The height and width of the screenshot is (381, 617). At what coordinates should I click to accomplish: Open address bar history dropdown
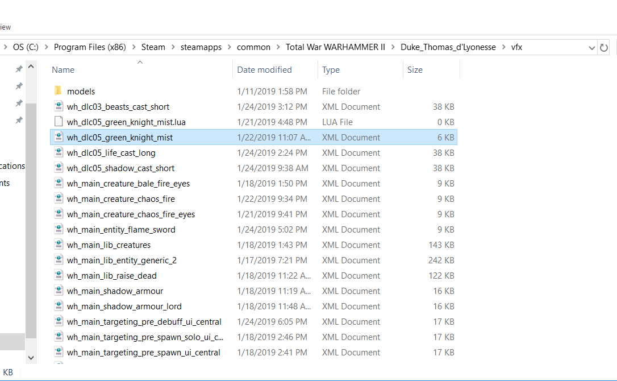click(x=591, y=48)
